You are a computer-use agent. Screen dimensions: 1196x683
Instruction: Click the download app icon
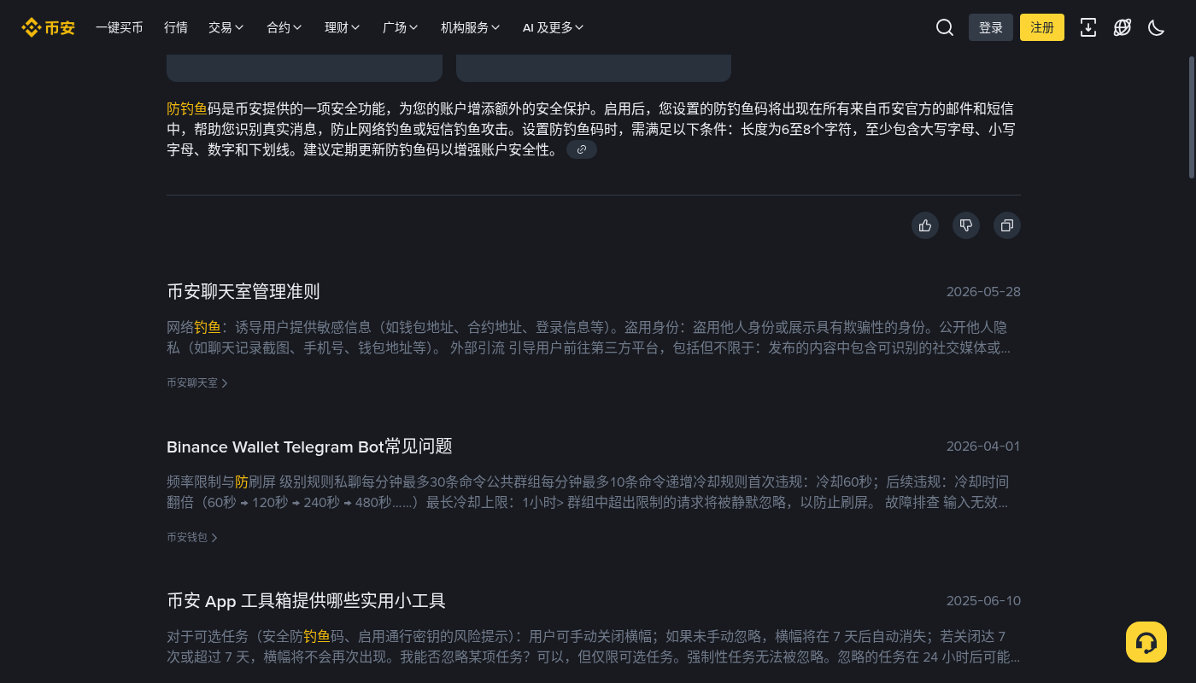[1088, 27]
